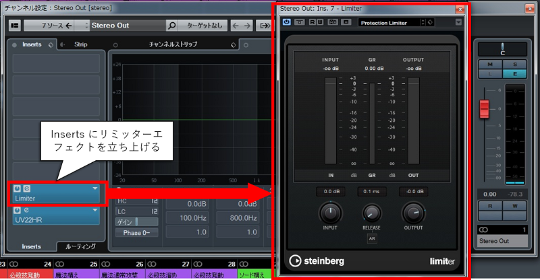The image size is (540, 280).
Task: Toggle the E edit channel button
Action: tap(515, 74)
